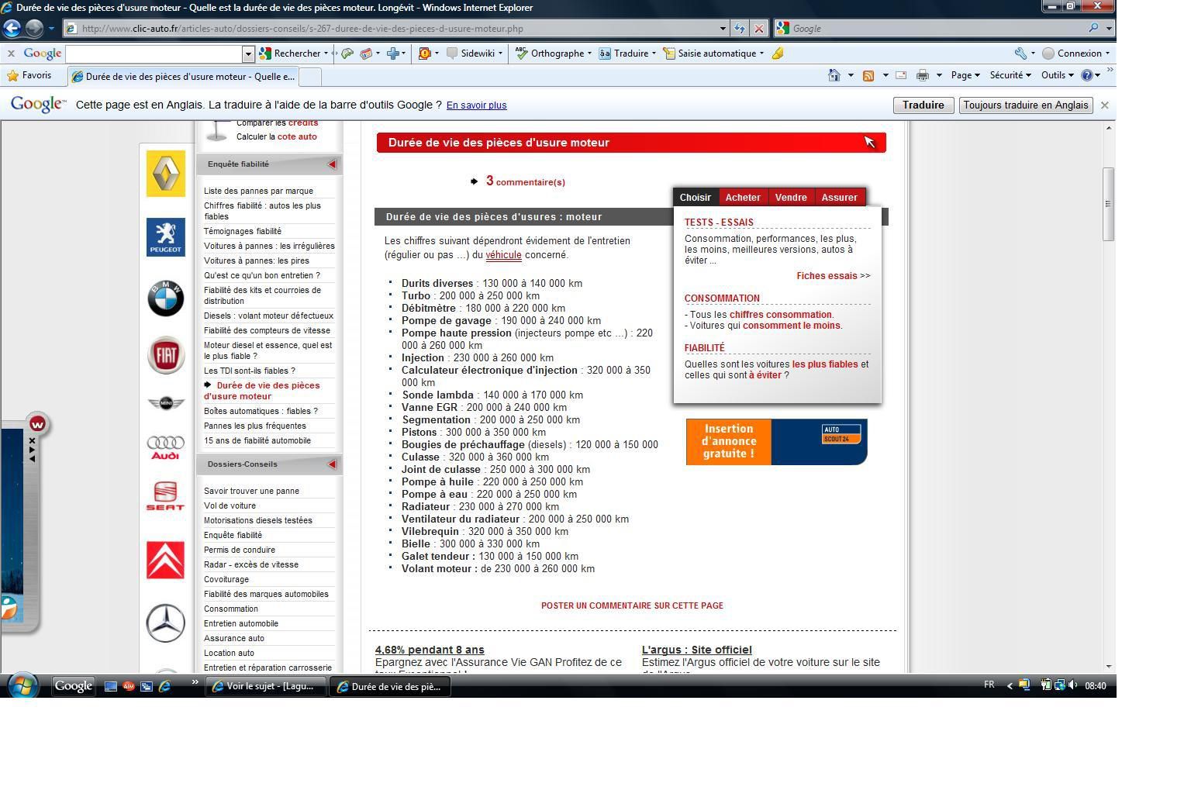The width and height of the screenshot is (1191, 797).
Task: Click the Mercedes star logo
Action: [x=166, y=623]
